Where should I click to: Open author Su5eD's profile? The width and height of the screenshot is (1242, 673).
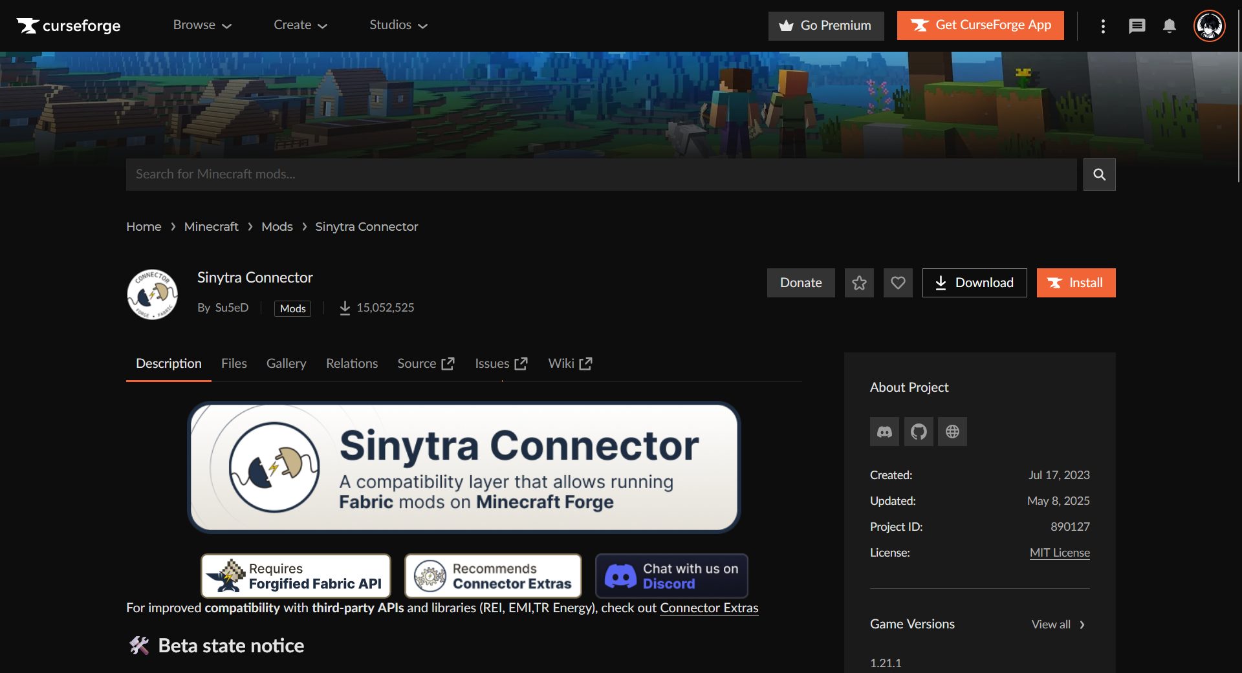coord(232,308)
